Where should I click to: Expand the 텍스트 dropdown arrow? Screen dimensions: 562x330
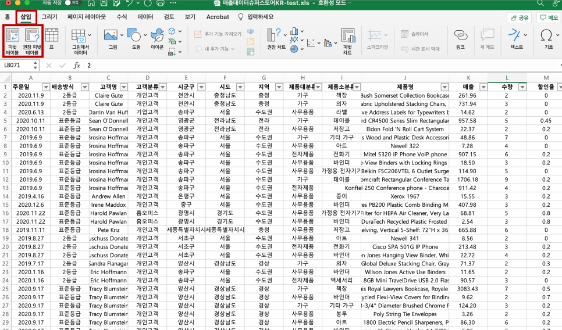coord(525,35)
